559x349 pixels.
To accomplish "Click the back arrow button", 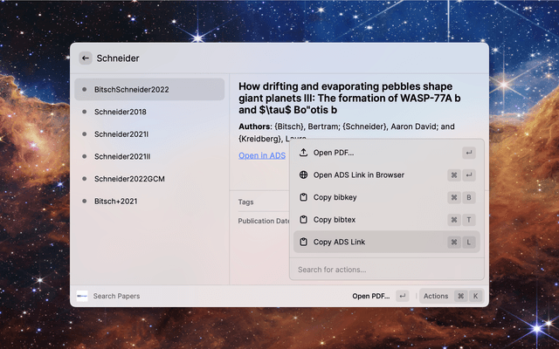I will (x=86, y=58).
